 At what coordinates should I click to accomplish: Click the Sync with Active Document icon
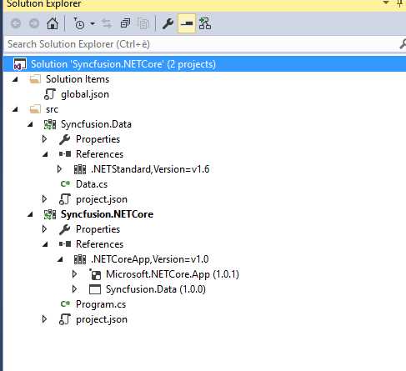coord(107,23)
